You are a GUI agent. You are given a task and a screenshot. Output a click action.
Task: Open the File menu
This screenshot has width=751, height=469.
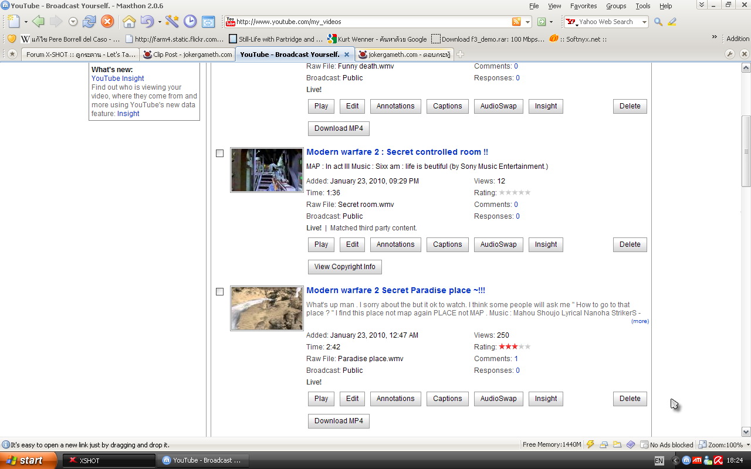(534, 6)
